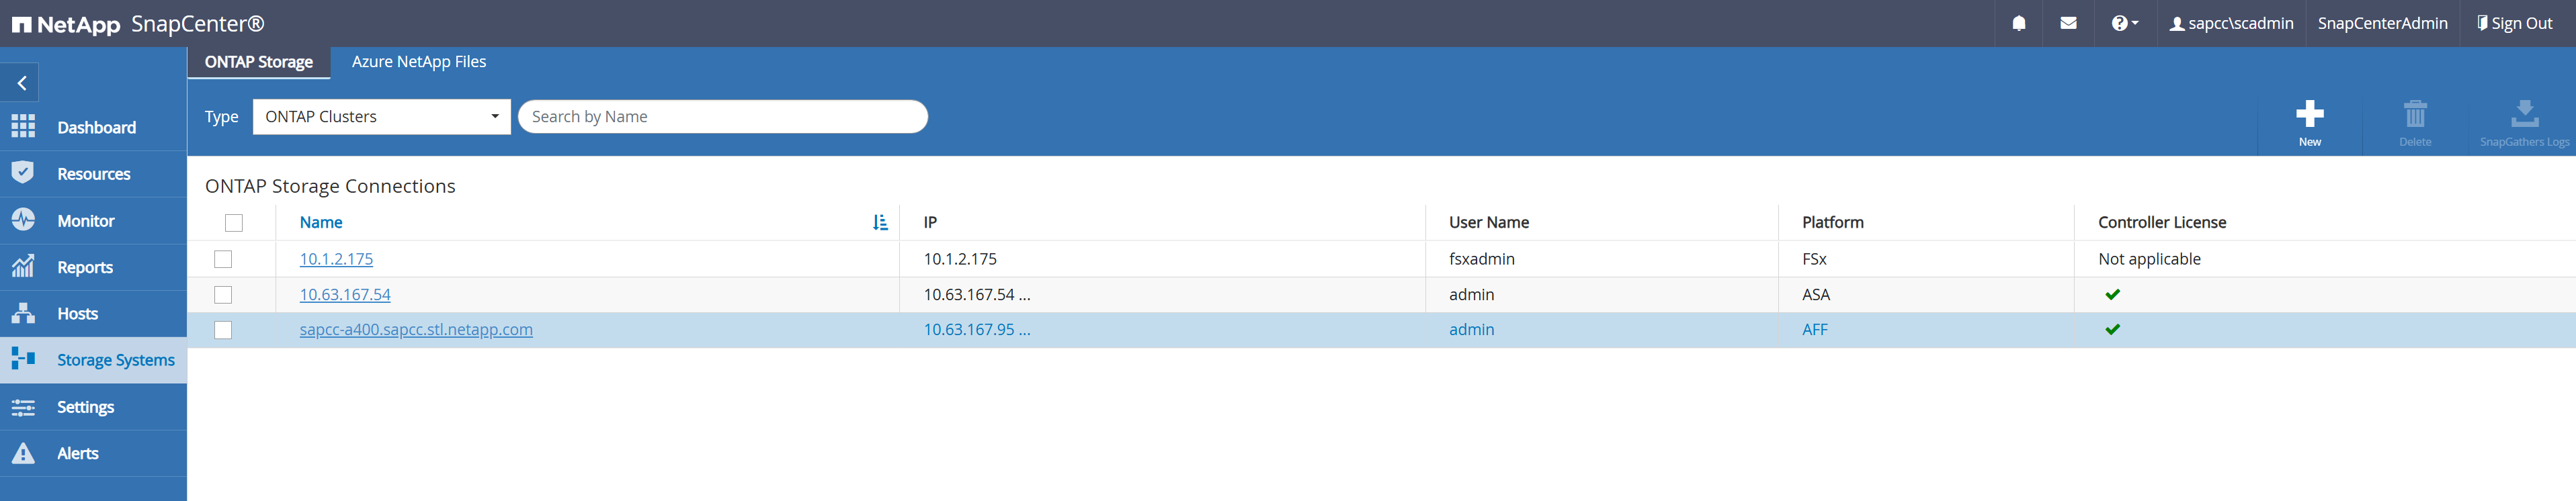Image resolution: width=2576 pixels, height=501 pixels.
Task: Go to Resources in the sidebar
Action: click(93, 174)
